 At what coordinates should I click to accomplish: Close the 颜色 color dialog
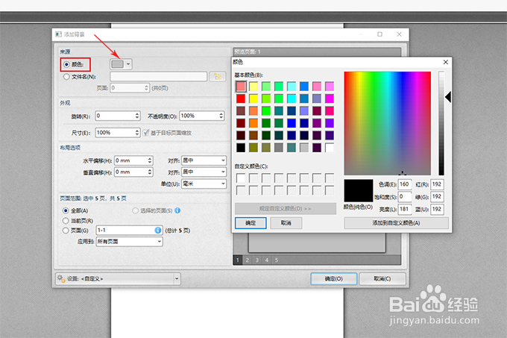[x=446, y=62]
